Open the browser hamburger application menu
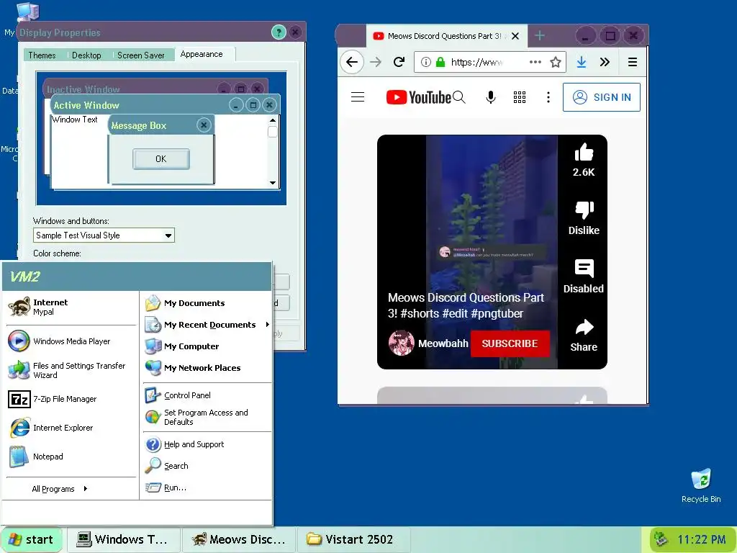 click(633, 62)
